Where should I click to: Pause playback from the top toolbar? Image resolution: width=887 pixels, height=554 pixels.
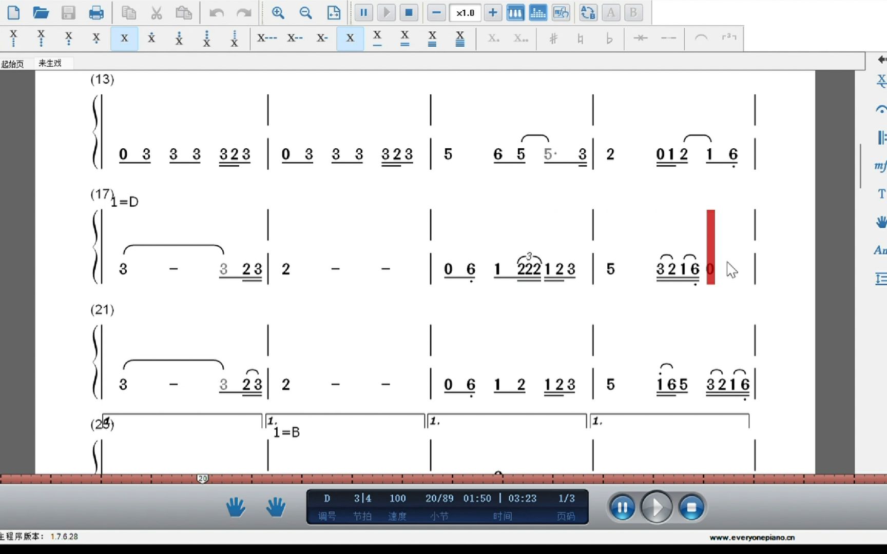point(363,13)
